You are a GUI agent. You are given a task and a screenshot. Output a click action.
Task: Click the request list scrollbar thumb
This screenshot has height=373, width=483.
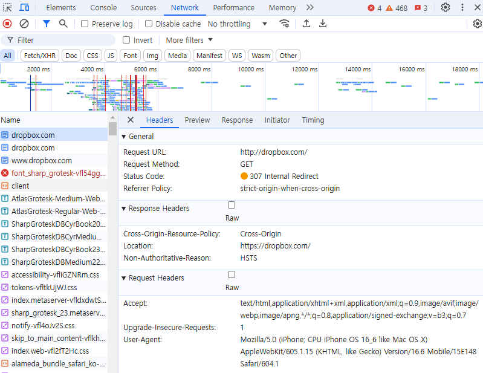coord(113,129)
